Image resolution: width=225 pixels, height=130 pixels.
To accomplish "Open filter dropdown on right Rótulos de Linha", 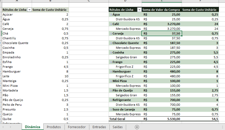I will coord(139,10).
